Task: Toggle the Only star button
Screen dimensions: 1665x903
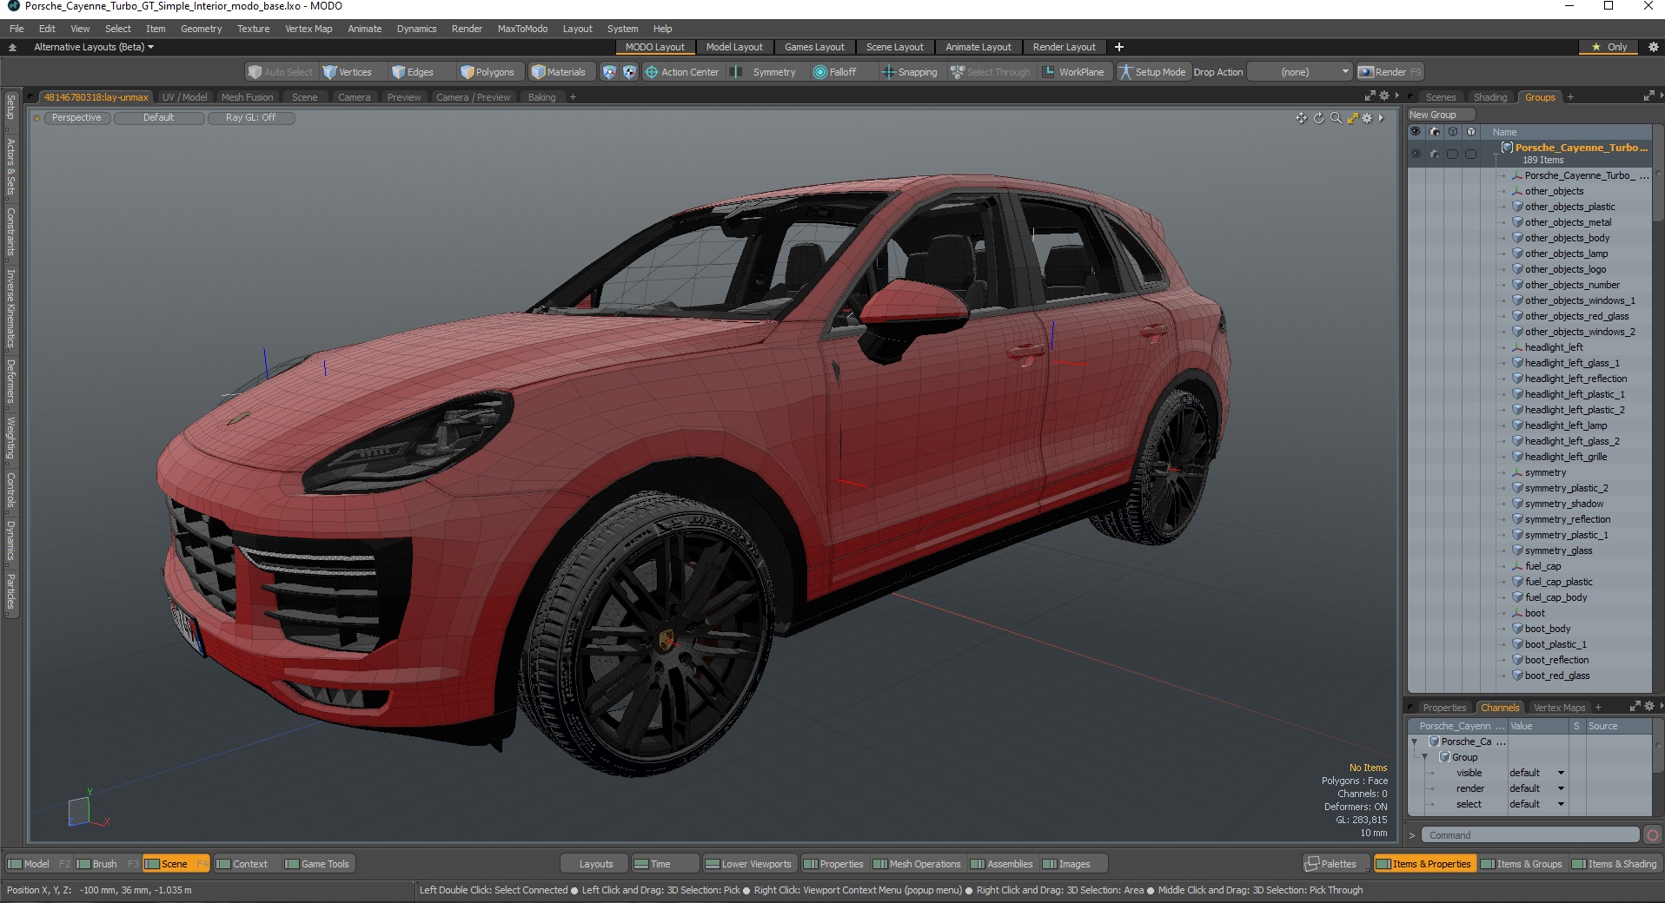Action: click(x=1609, y=47)
